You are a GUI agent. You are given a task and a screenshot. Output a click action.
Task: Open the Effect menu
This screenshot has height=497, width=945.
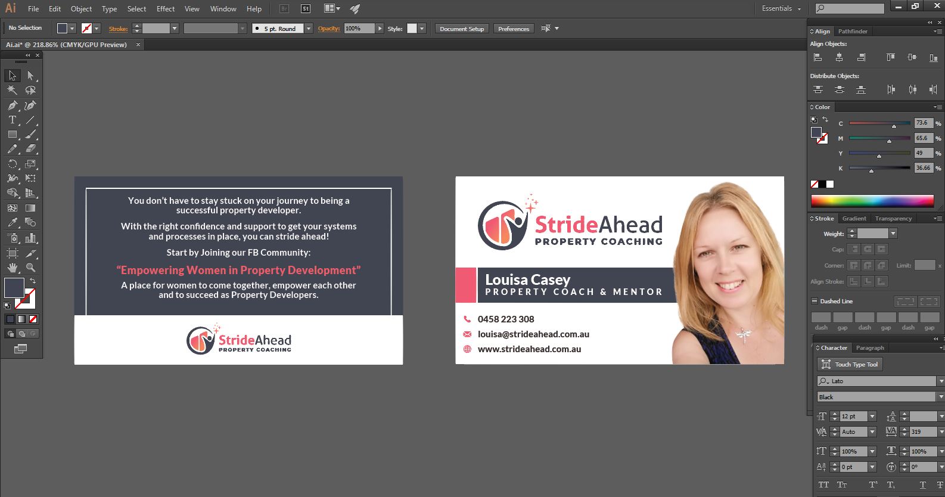(x=166, y=9)
